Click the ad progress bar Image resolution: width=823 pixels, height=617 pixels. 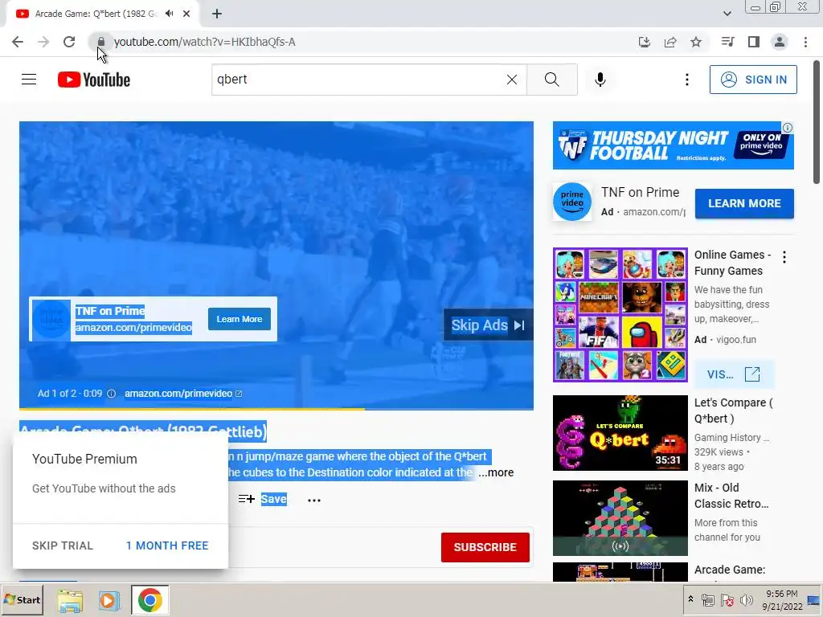click(276, 408)
